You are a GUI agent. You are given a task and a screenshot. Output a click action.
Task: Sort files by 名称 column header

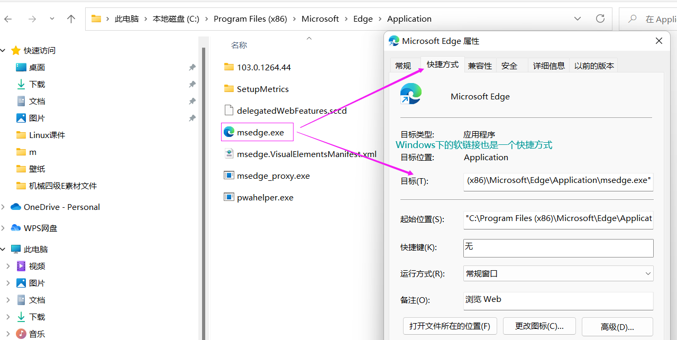(x=239, y=45)
